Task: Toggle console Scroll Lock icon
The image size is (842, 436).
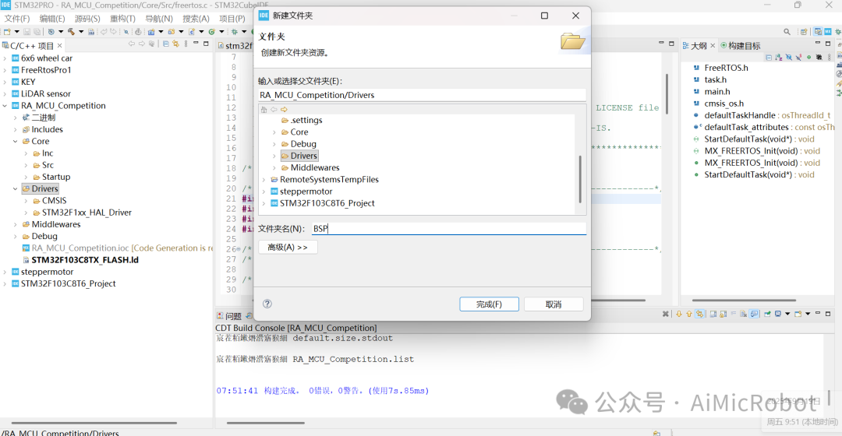Action: [723, 314]
